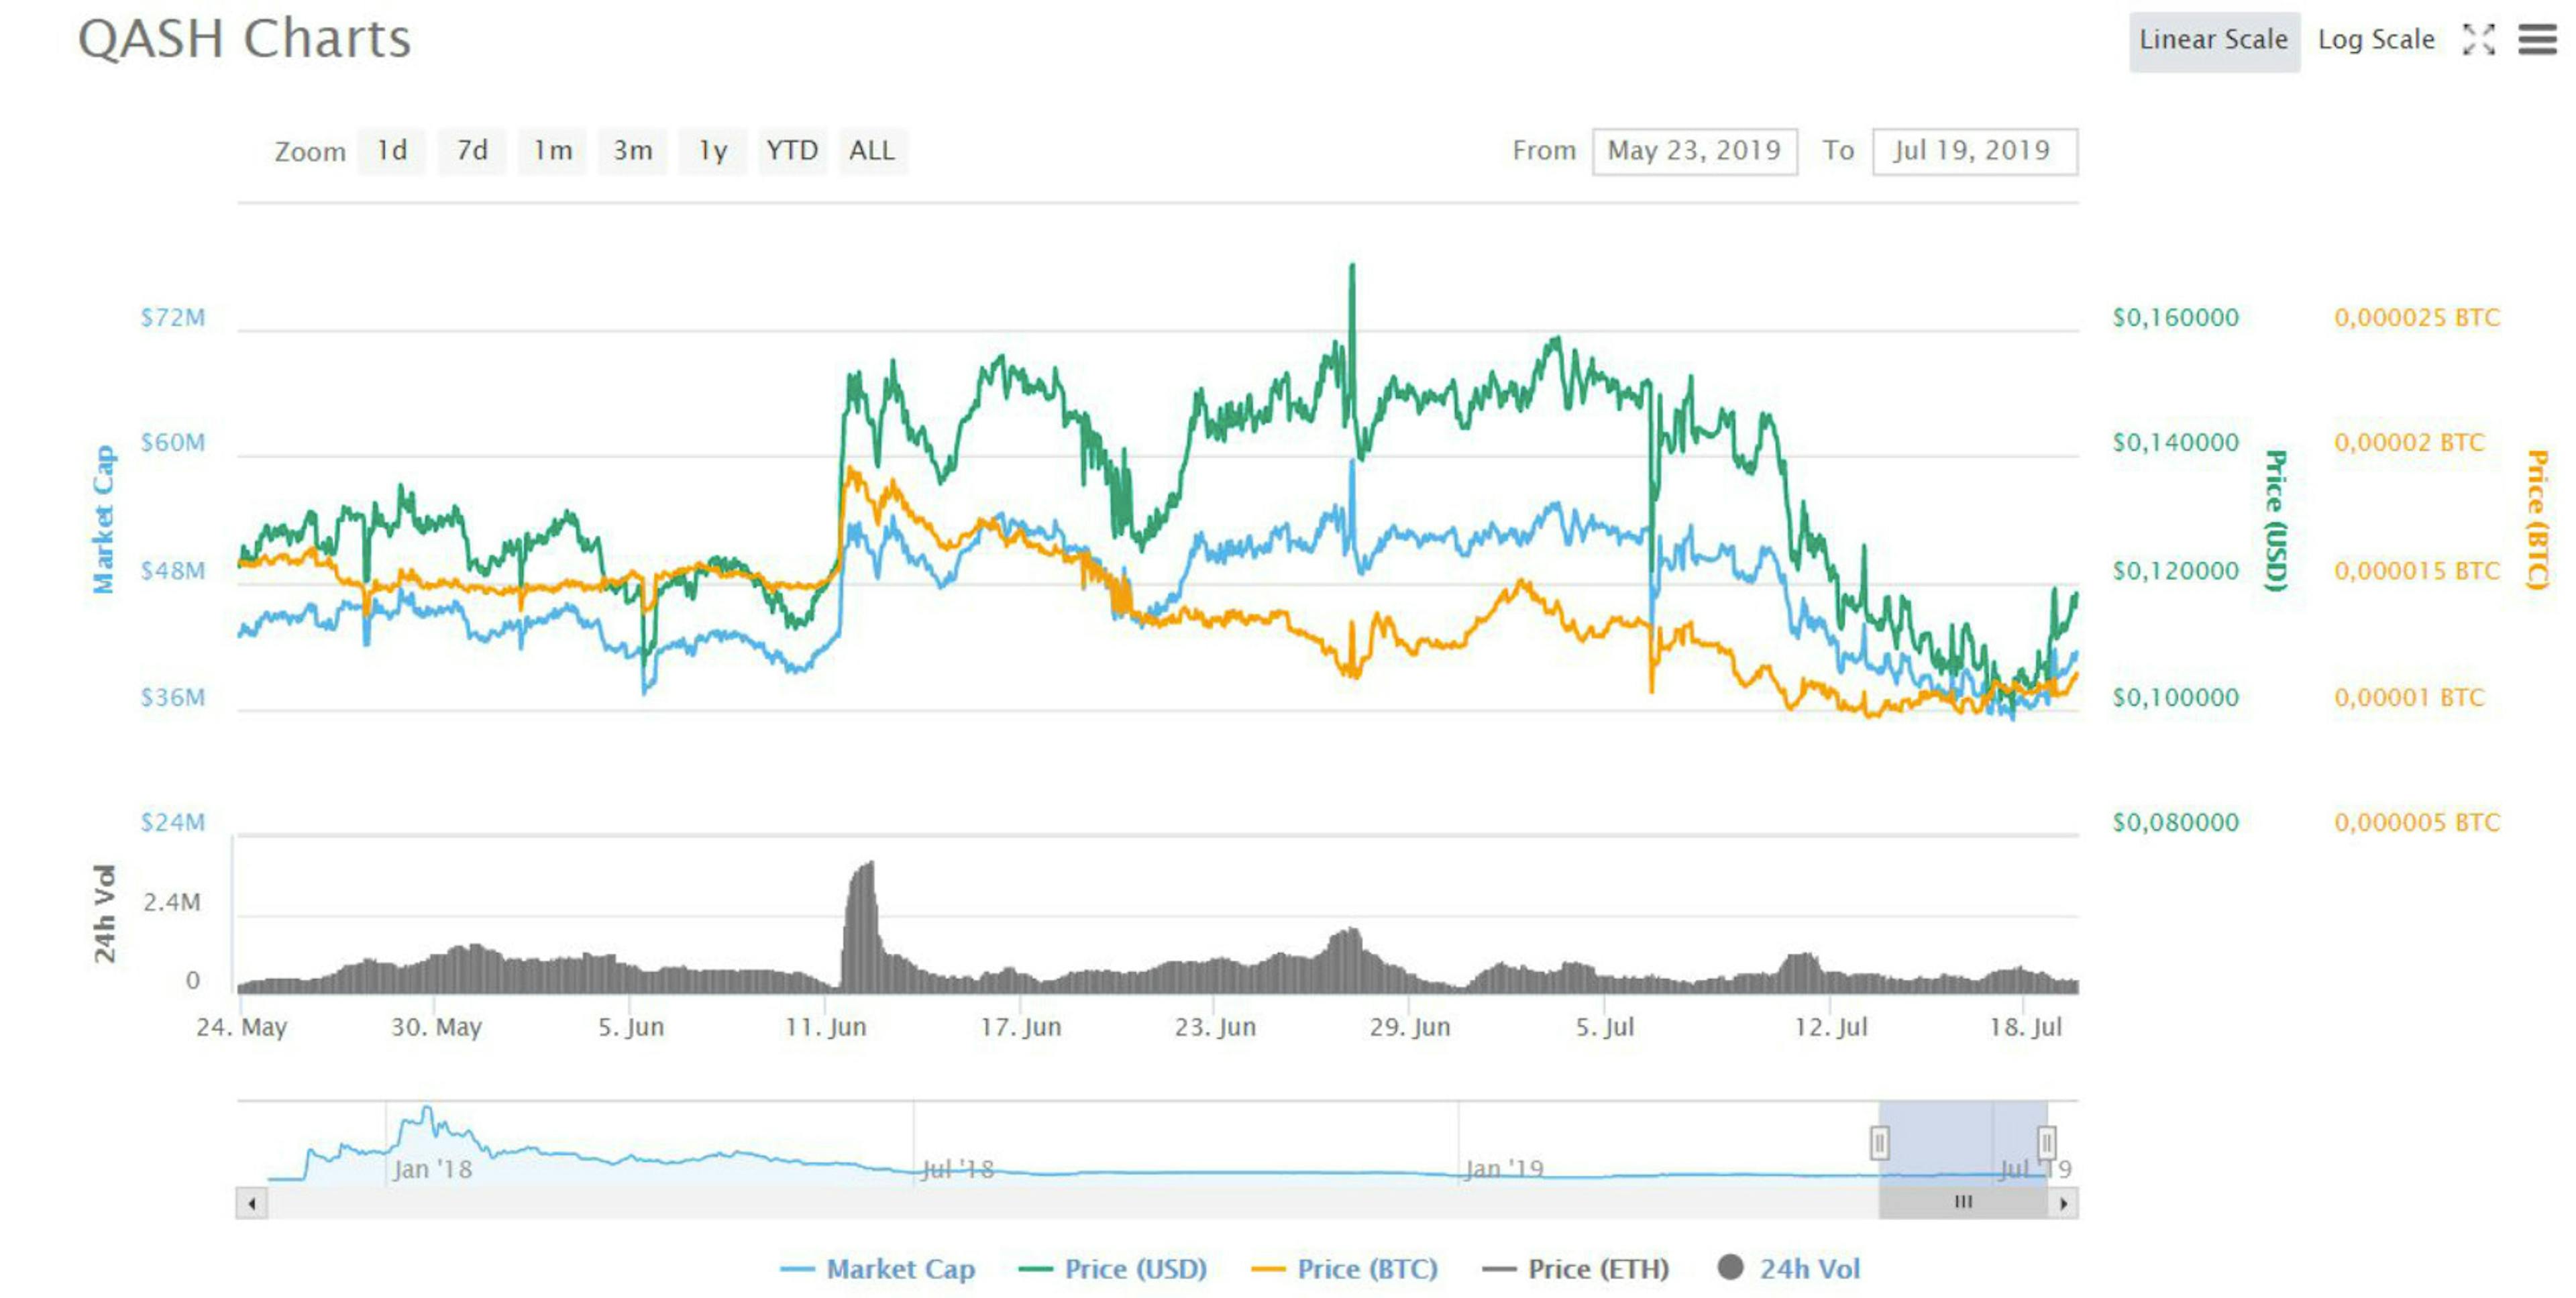Click the 5. Jul axis label
The image size is (2576, 1298).
pos(1605,1027)
